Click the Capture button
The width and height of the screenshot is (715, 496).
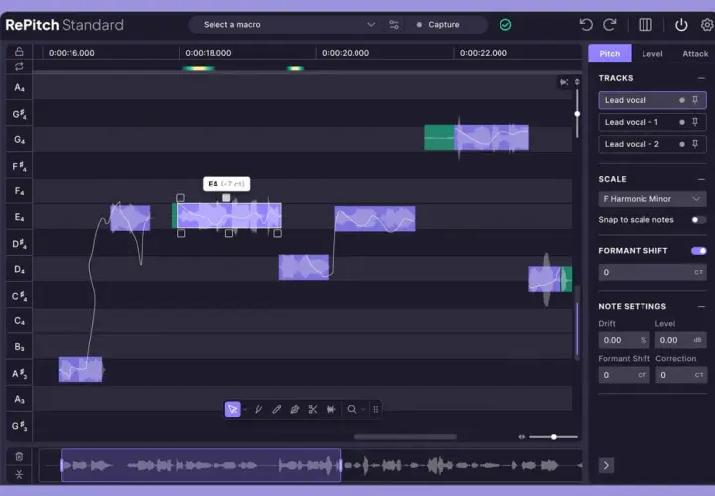click(x=438, y=24)
